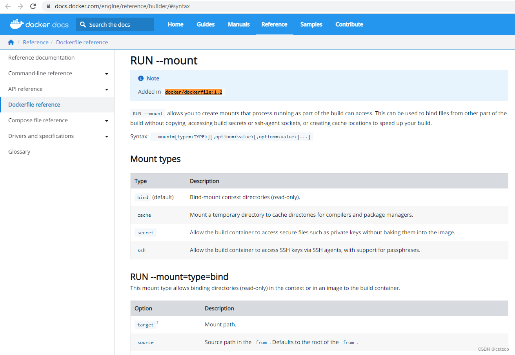Click the Mount path description
Screen dimensions: 515x355
(220, 324)
